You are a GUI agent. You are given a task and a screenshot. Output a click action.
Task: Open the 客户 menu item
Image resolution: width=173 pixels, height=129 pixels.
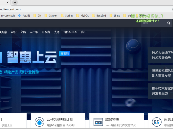point(84,32)
